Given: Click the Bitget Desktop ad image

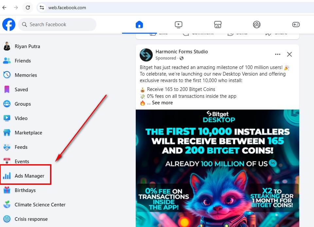Looking at the screenshot, I should tap(218, 168).
